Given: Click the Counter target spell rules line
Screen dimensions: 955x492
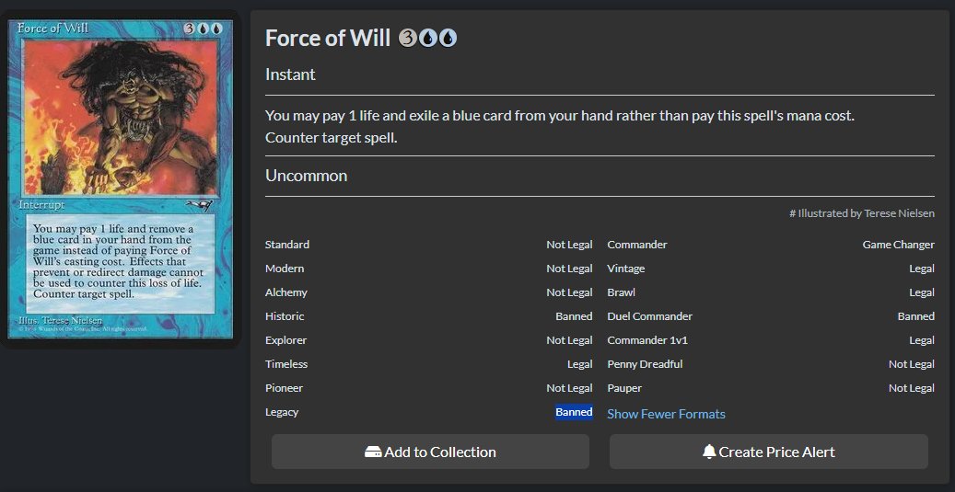Looking at the screenshot, I should tap(332, 138).
